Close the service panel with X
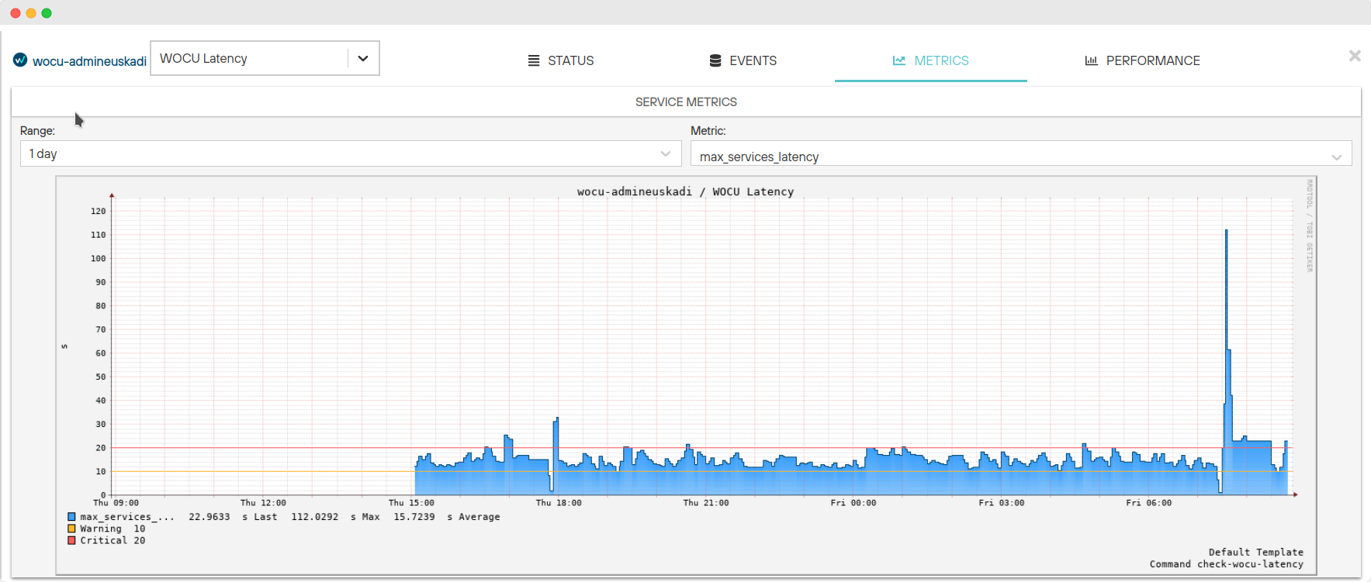Screen dimensions: 1371x582 click(x=1355, y=56)
